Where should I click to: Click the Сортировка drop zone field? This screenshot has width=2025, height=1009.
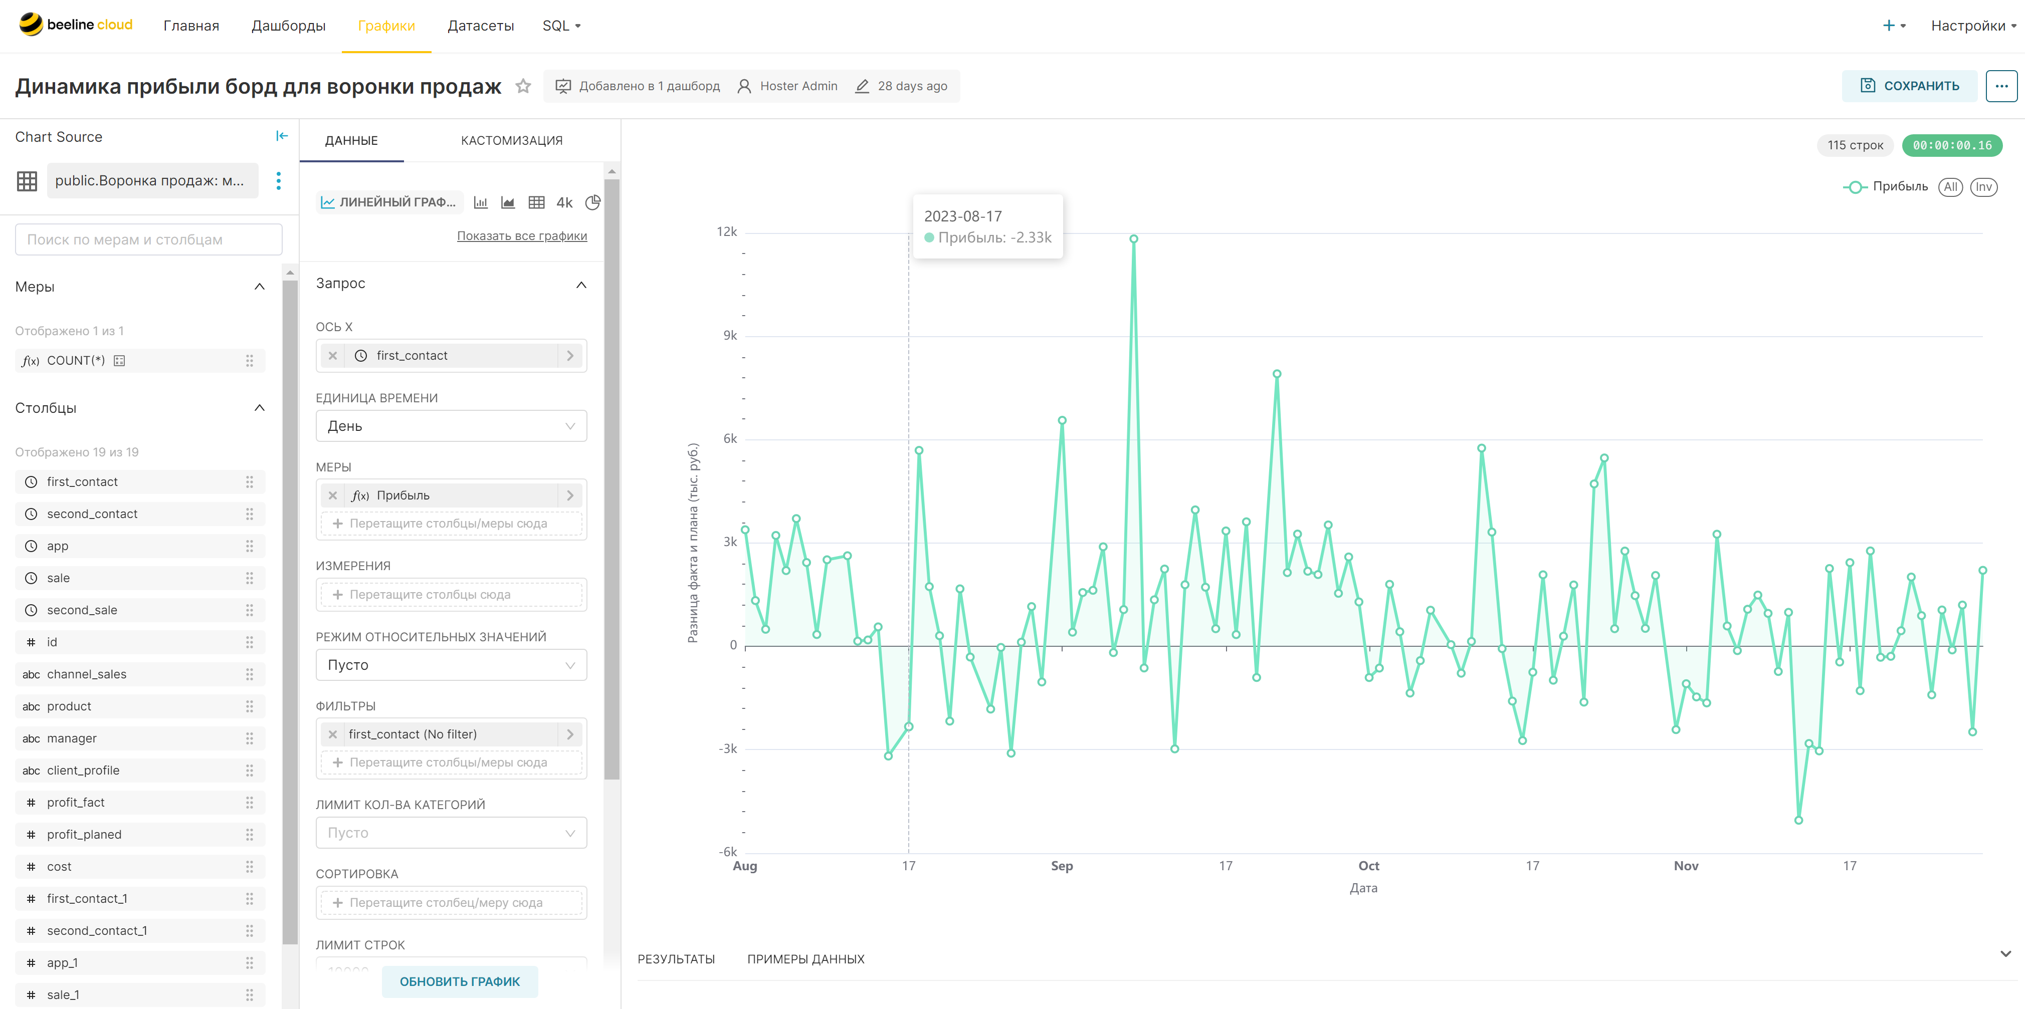(451, 903)
